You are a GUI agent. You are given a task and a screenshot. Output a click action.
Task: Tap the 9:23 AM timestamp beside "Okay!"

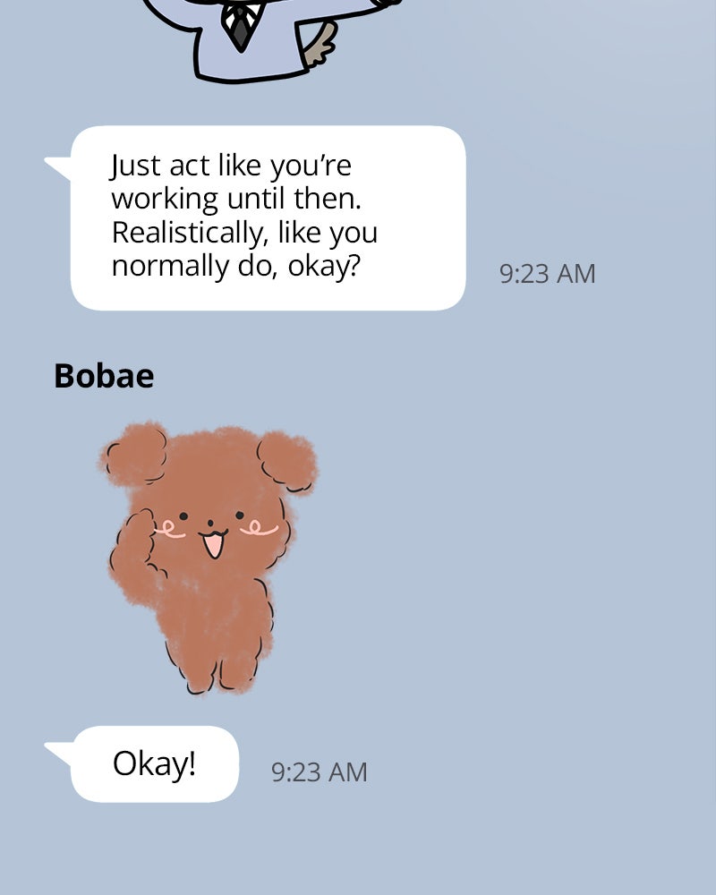(x=320, y=772)
